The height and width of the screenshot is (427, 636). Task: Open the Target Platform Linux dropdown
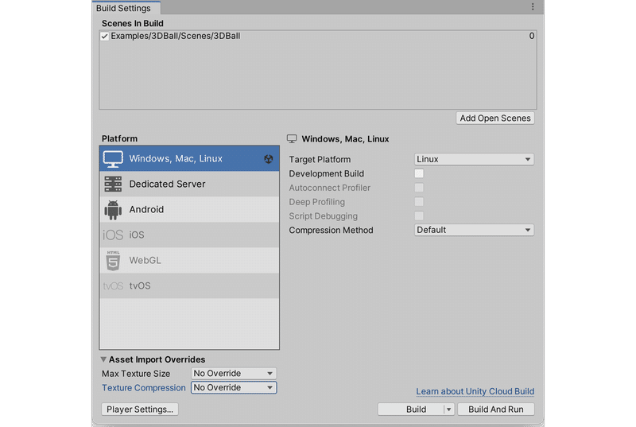click(x=474, y=159)
